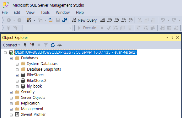The image size is (182, 118).
Task: Expand the Security folder
Action: click(x=11, y=92)
